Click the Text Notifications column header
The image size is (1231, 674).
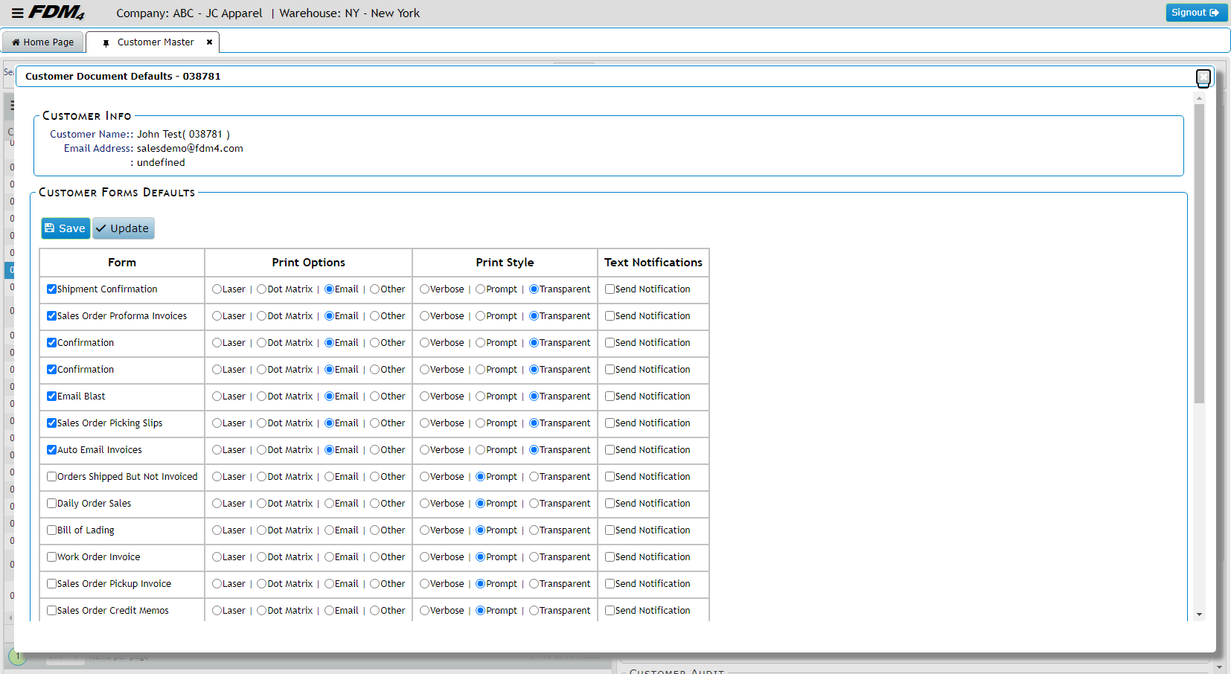click(x=653, y=263)
